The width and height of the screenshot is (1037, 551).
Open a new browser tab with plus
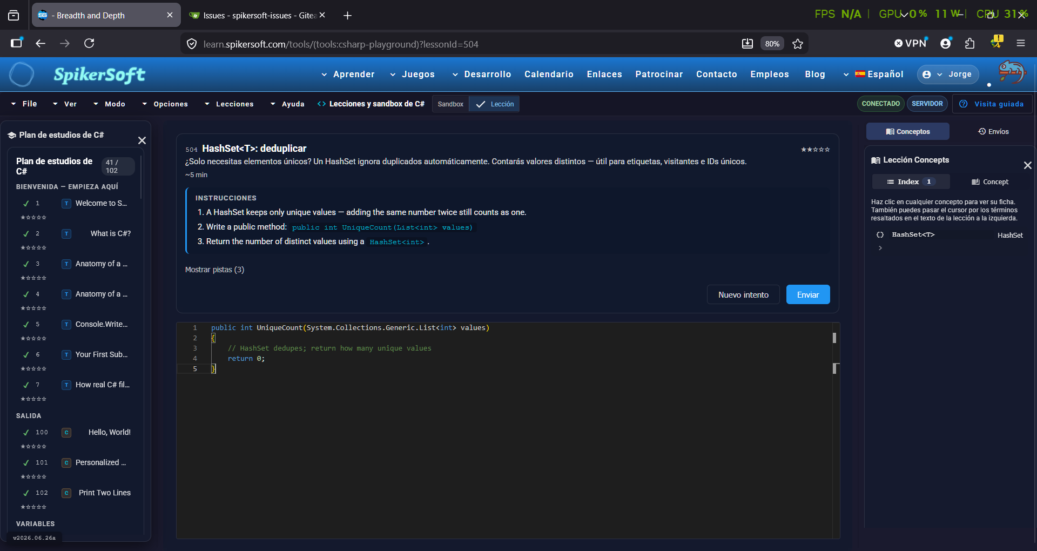tap(347, 16)
